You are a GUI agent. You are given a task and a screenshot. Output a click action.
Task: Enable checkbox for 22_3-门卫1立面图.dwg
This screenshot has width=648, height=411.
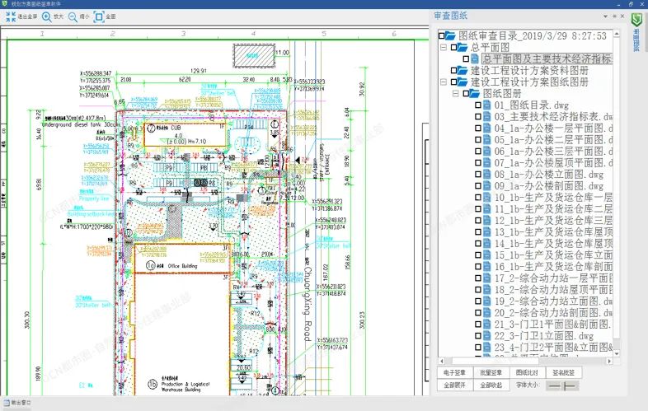click(x=477, y=336)
